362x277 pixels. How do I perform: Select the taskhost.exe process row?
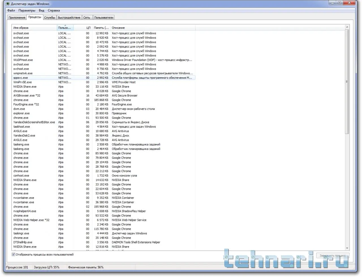click(104, 127)
